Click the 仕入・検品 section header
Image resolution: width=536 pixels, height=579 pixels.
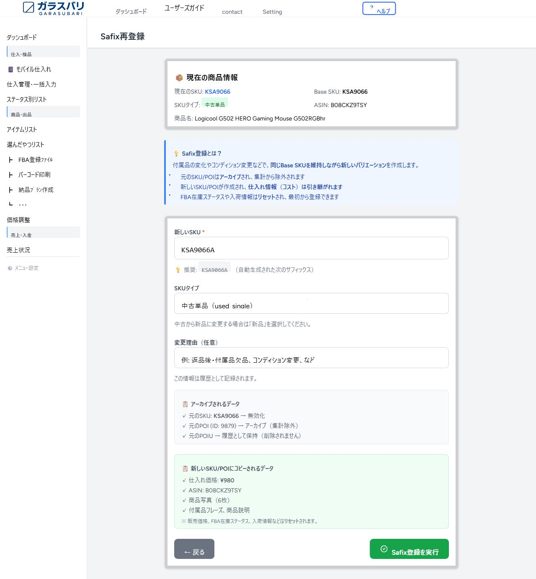point(44,51)
